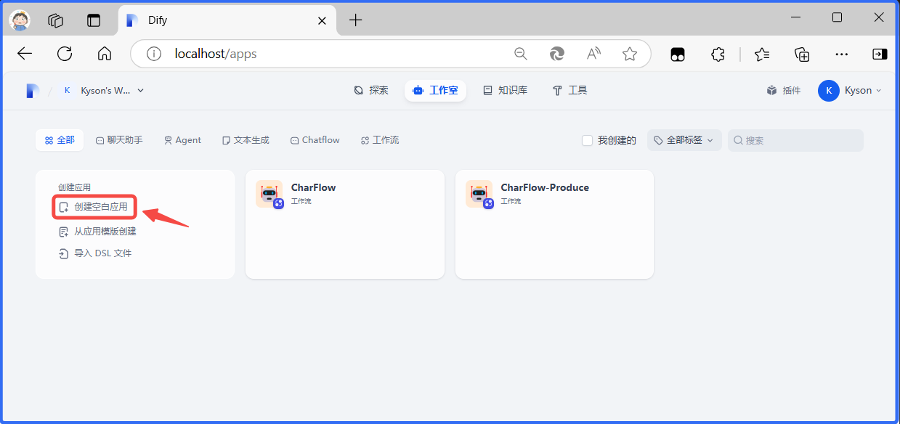Click the black extension icon beside address bar

(678, 54)
